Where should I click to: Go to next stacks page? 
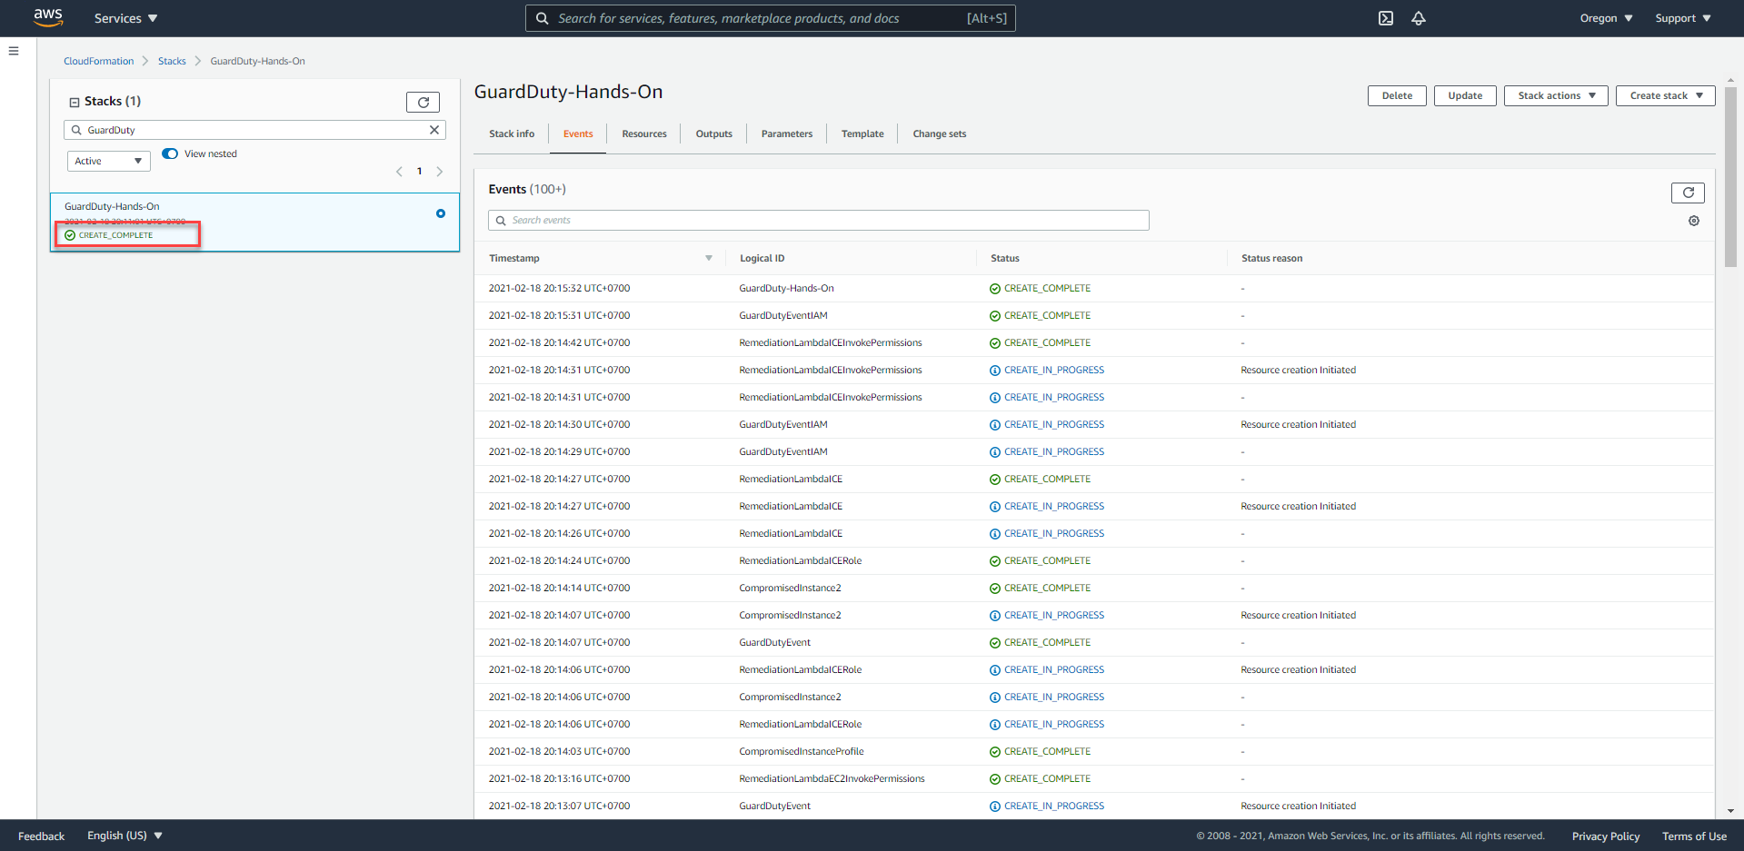click(440, 172)
